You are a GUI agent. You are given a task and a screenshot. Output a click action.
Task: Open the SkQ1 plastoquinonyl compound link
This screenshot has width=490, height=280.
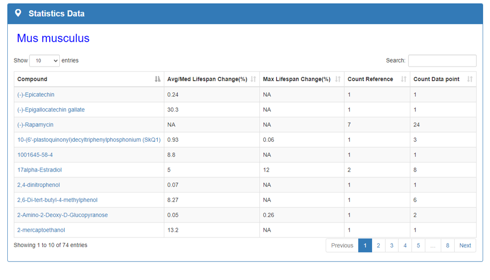point(88,140)
